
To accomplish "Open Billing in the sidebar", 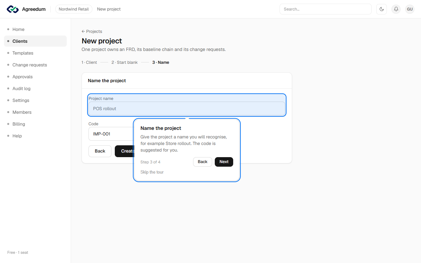I will pos(35,124).
